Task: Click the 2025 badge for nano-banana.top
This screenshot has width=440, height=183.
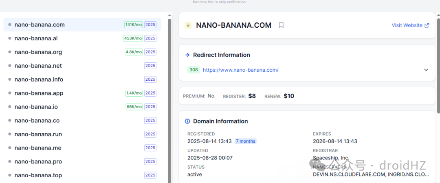Action: 150,175
